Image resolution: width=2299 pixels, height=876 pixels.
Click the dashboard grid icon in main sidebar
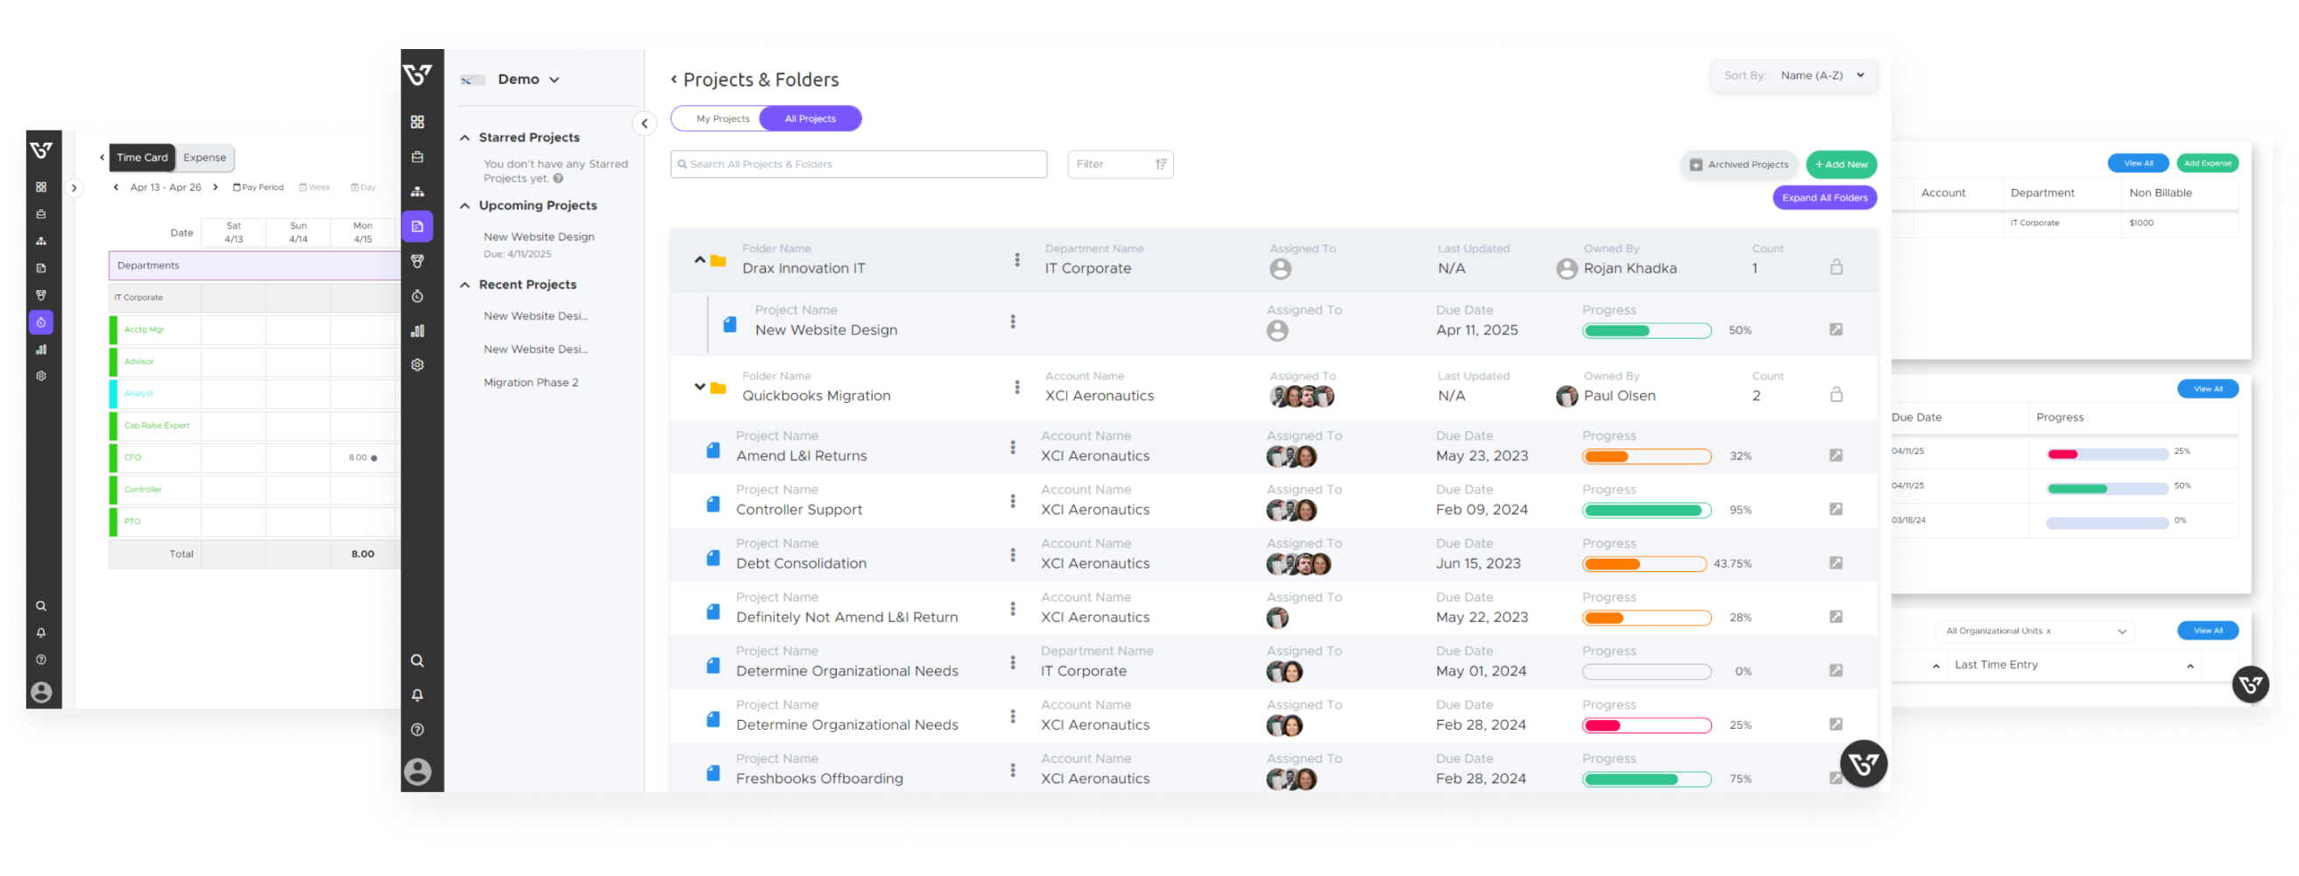[417, 123]
